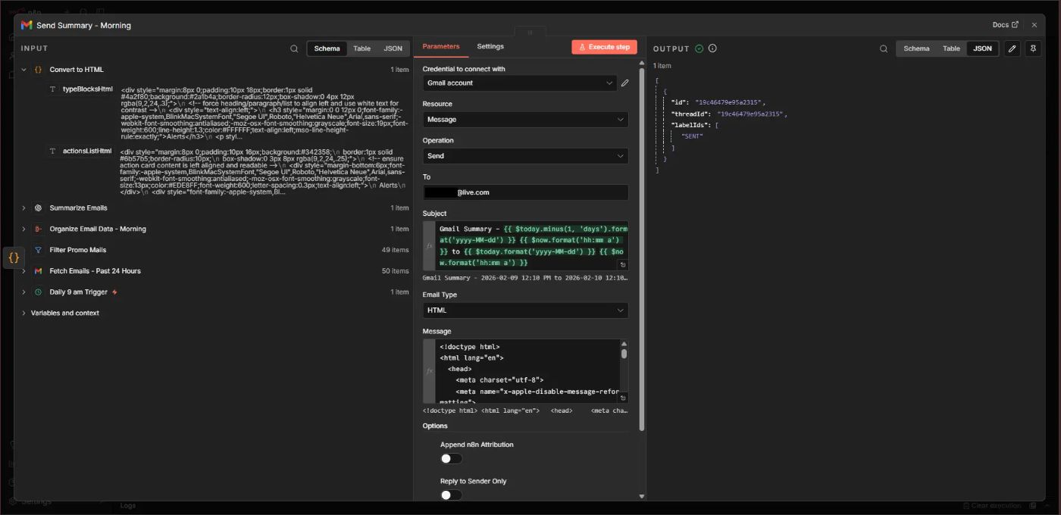Pin the output data with pin icon

(1033, 48)
